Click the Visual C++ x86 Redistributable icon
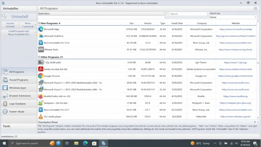The width and height of the screenshot is (261, 147). [41, 90]
